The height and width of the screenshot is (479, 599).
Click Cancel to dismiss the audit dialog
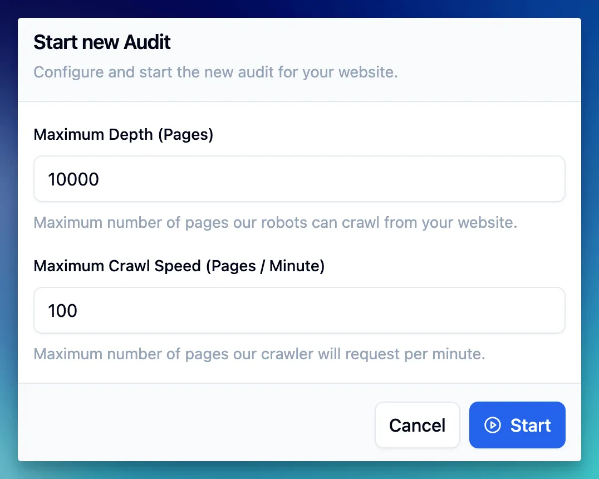418,425
